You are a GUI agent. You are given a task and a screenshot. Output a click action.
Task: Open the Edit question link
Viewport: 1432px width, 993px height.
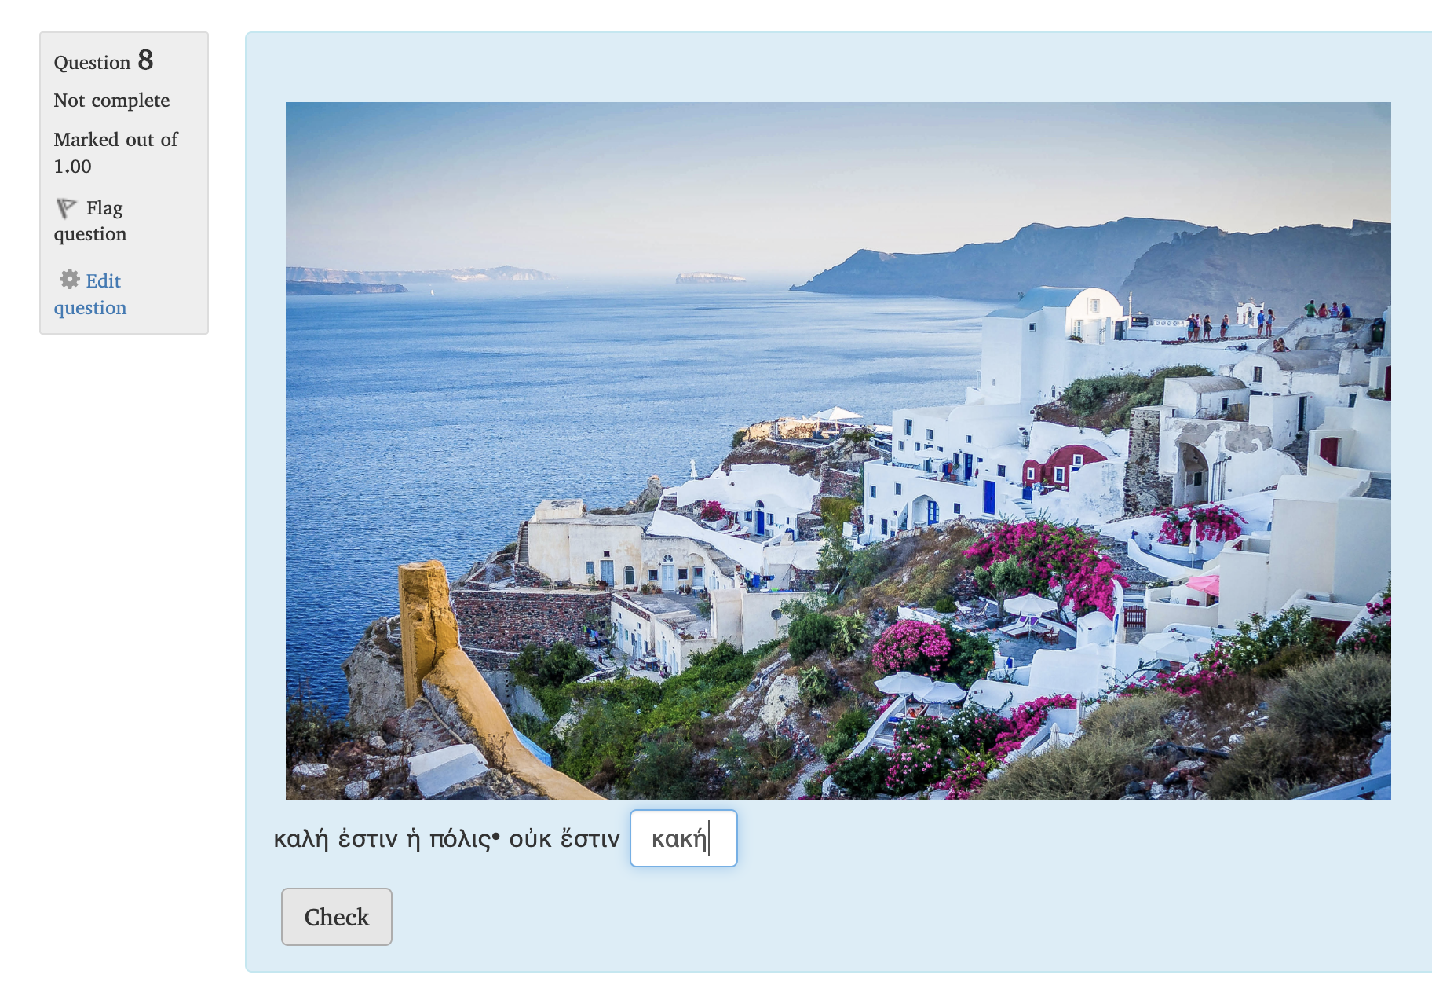pyautogui.click(x=89, y=294)
